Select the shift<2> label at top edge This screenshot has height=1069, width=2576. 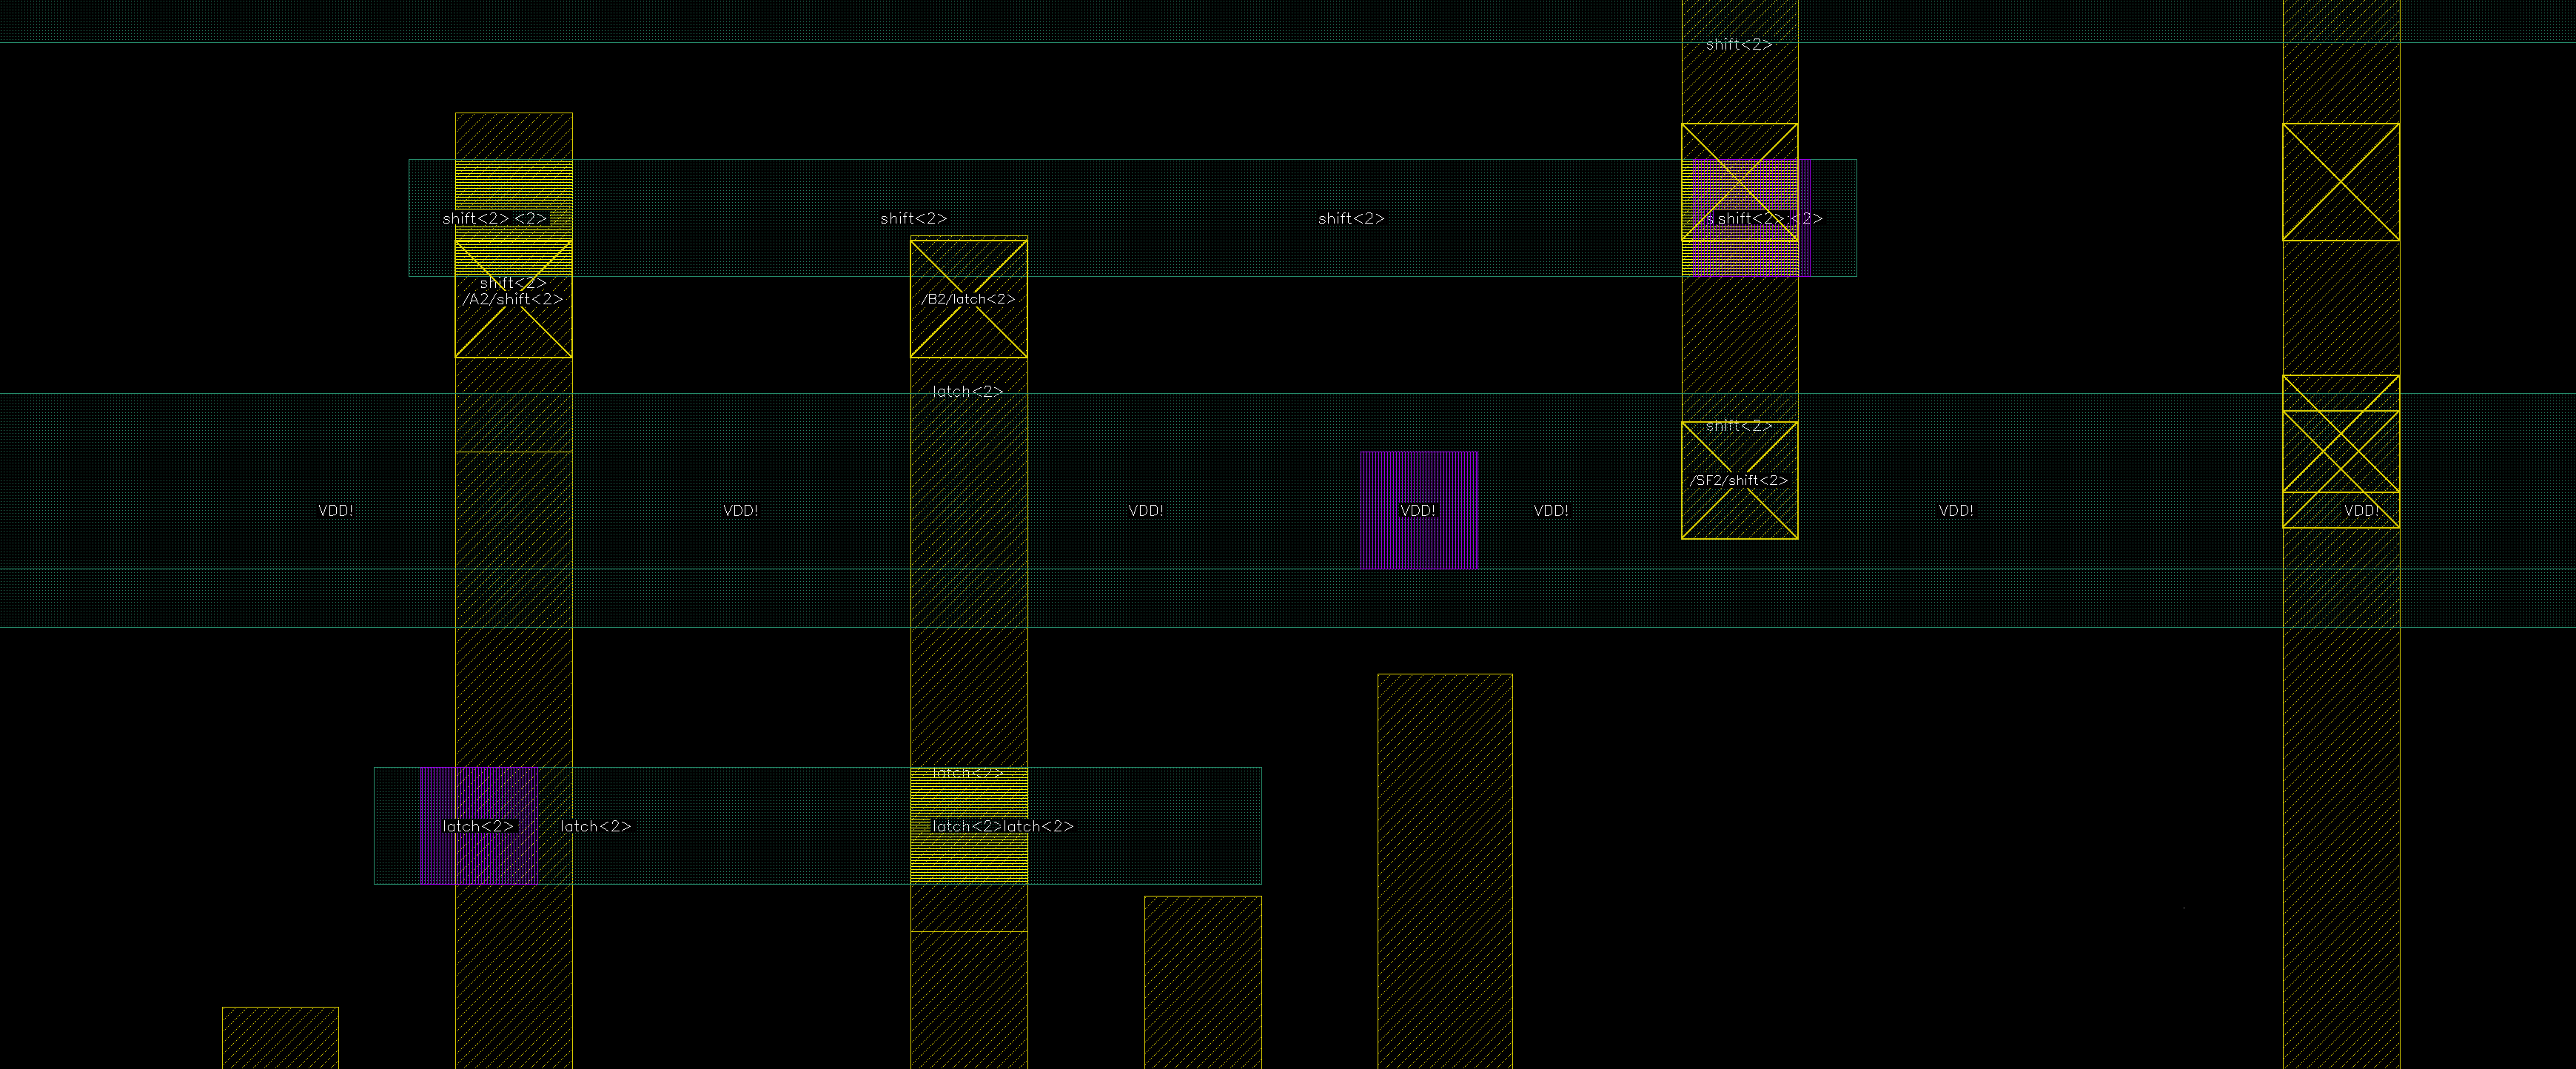tap(1738, 44)
